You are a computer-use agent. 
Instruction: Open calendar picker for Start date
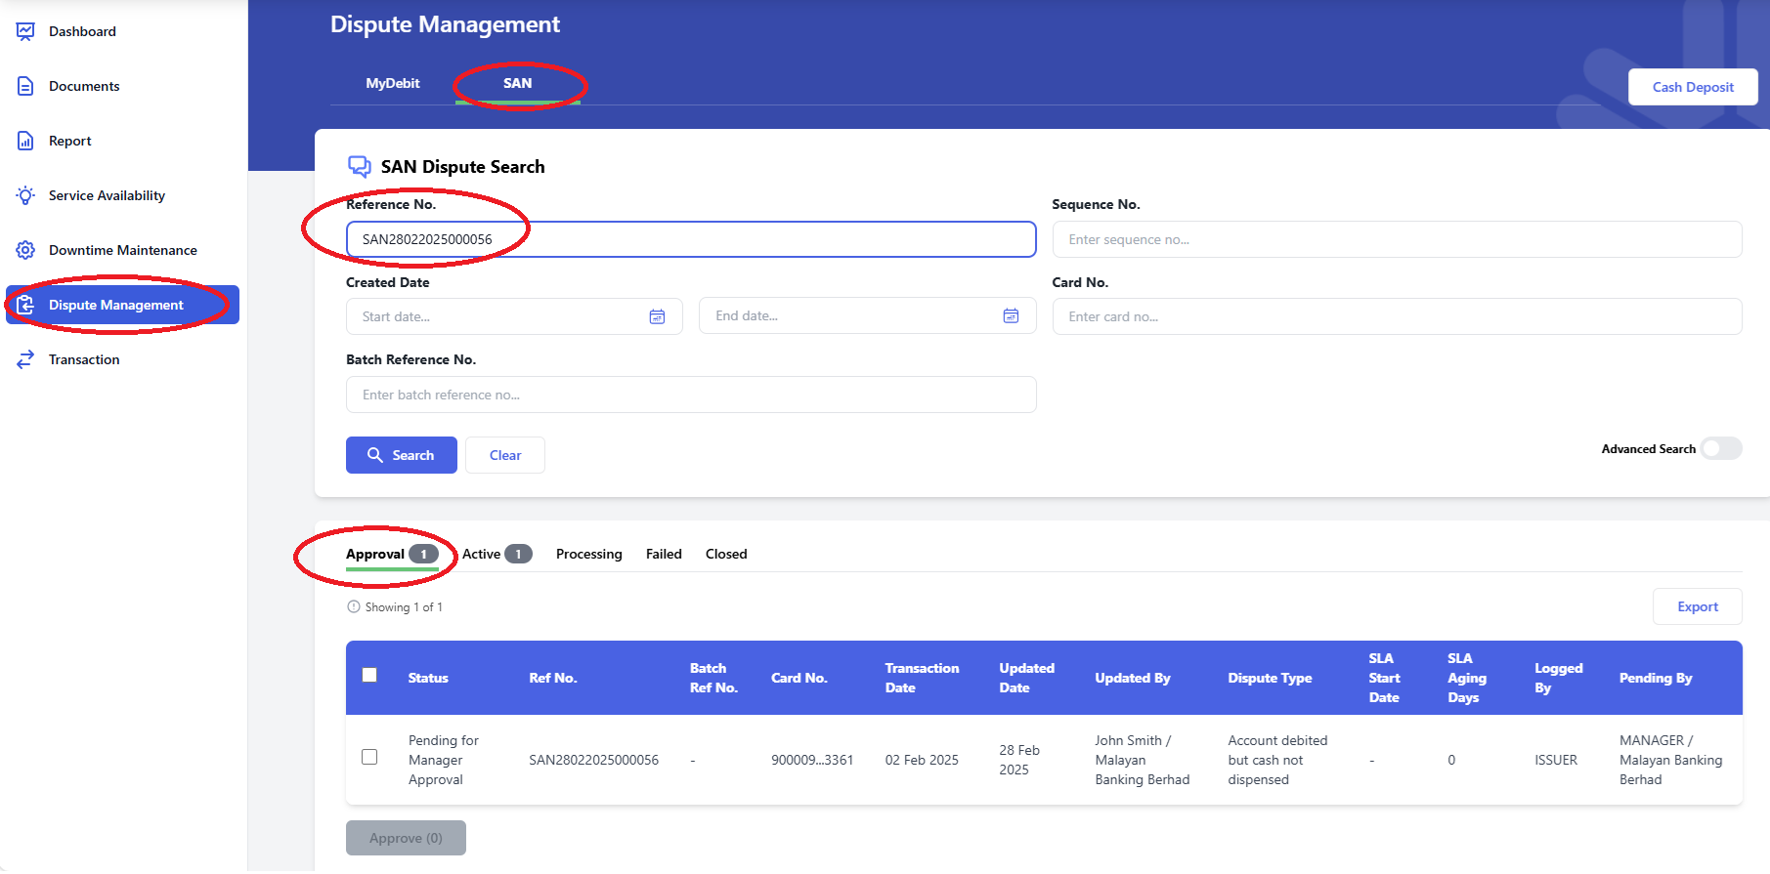tap(657, 316)
